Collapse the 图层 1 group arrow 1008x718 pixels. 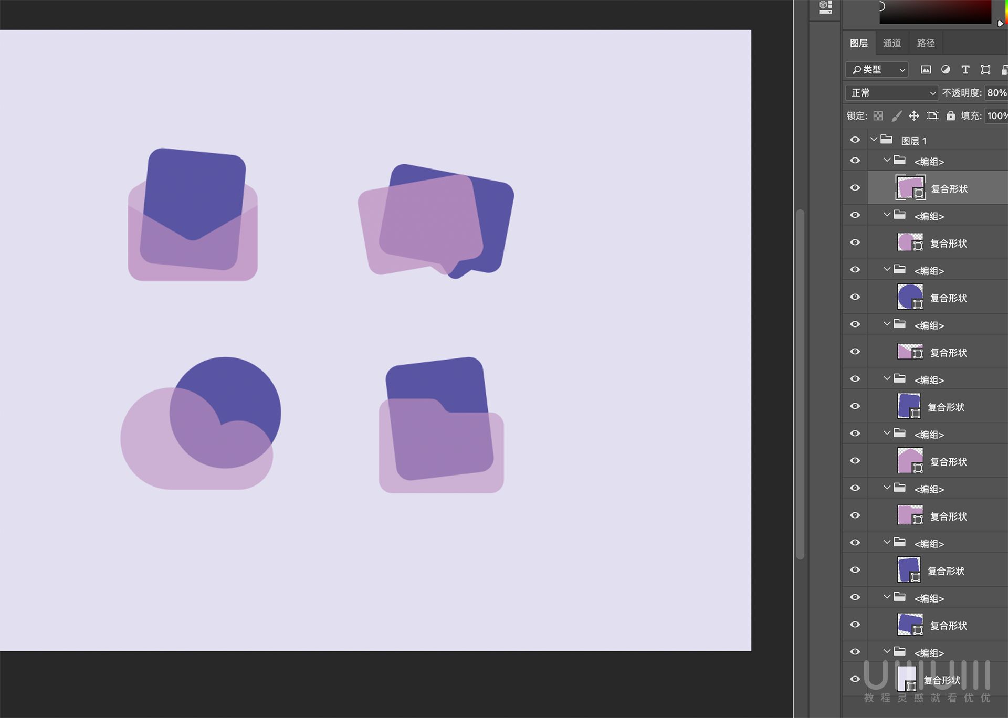pyautogui.click(x=874, y=140)
